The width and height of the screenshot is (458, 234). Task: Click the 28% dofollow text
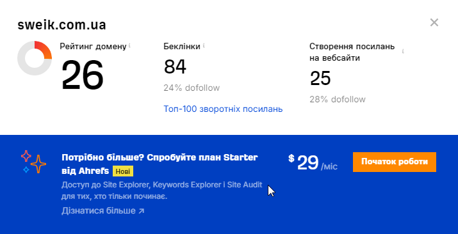[338, 99]
